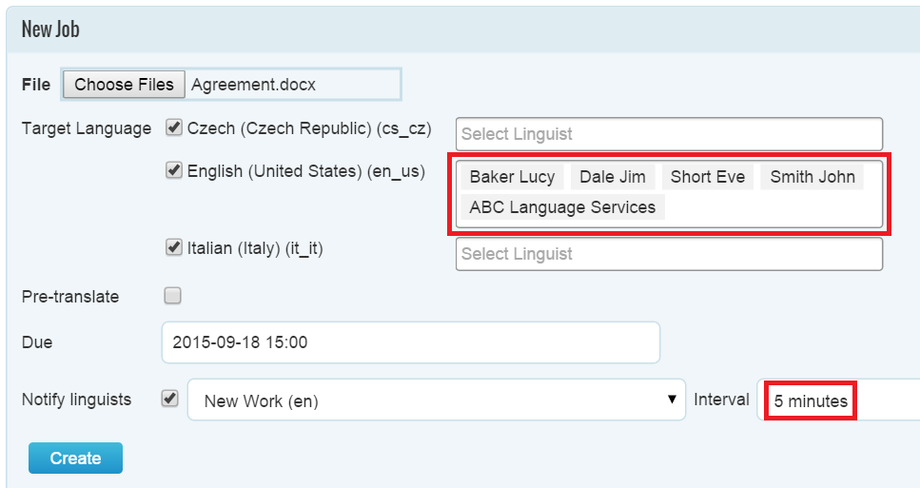Image resolution: width=920 pixels, height=488 pixels.
Task: Click the Agreement.docx file name
Action: (x=253, y=85)
